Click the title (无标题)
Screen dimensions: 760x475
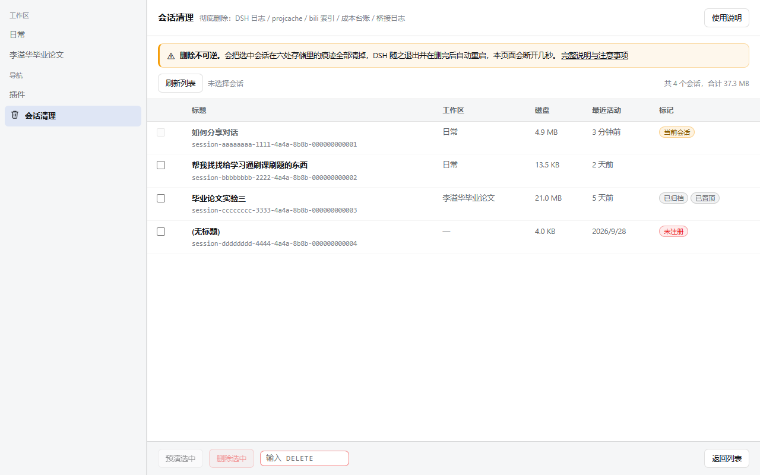pyautogui.click(x=206, y=232)
